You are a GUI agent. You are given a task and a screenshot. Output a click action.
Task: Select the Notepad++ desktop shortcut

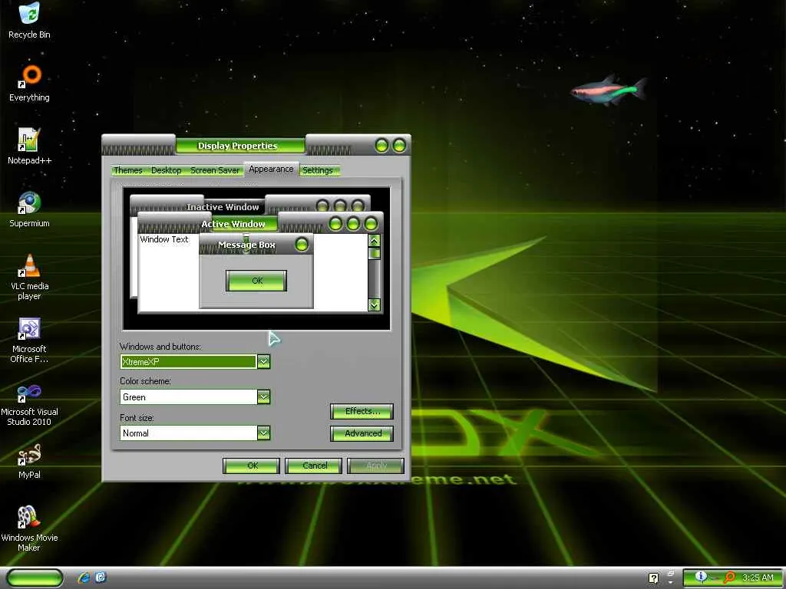point(29,146)
